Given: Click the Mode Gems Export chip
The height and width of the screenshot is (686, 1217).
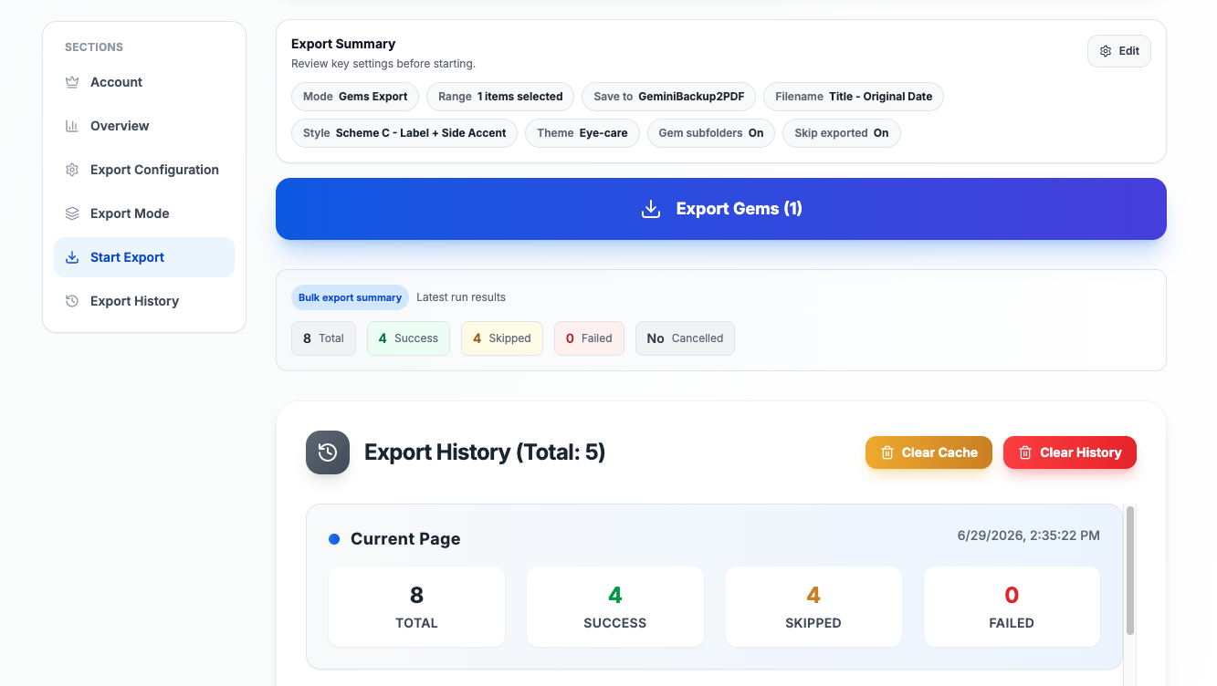Looking at the screenshot, I should pos(355,97).
